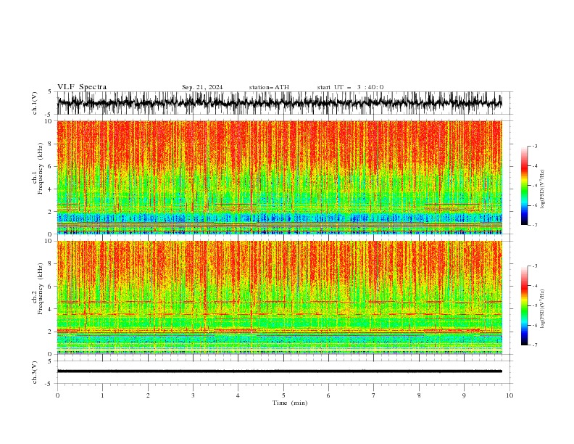Click the "VLF Spectra" plot title
This screenshot has width=574, height=444.
[x=82, y=87]
